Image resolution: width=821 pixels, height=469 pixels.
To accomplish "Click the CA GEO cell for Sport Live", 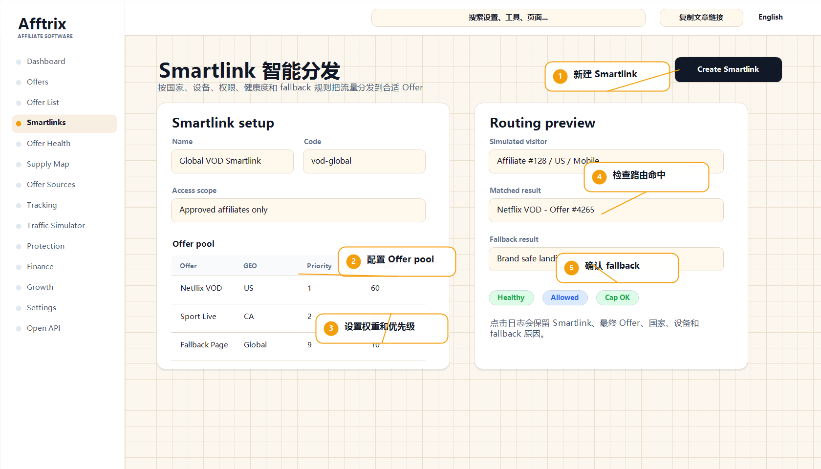I will 249,317.
